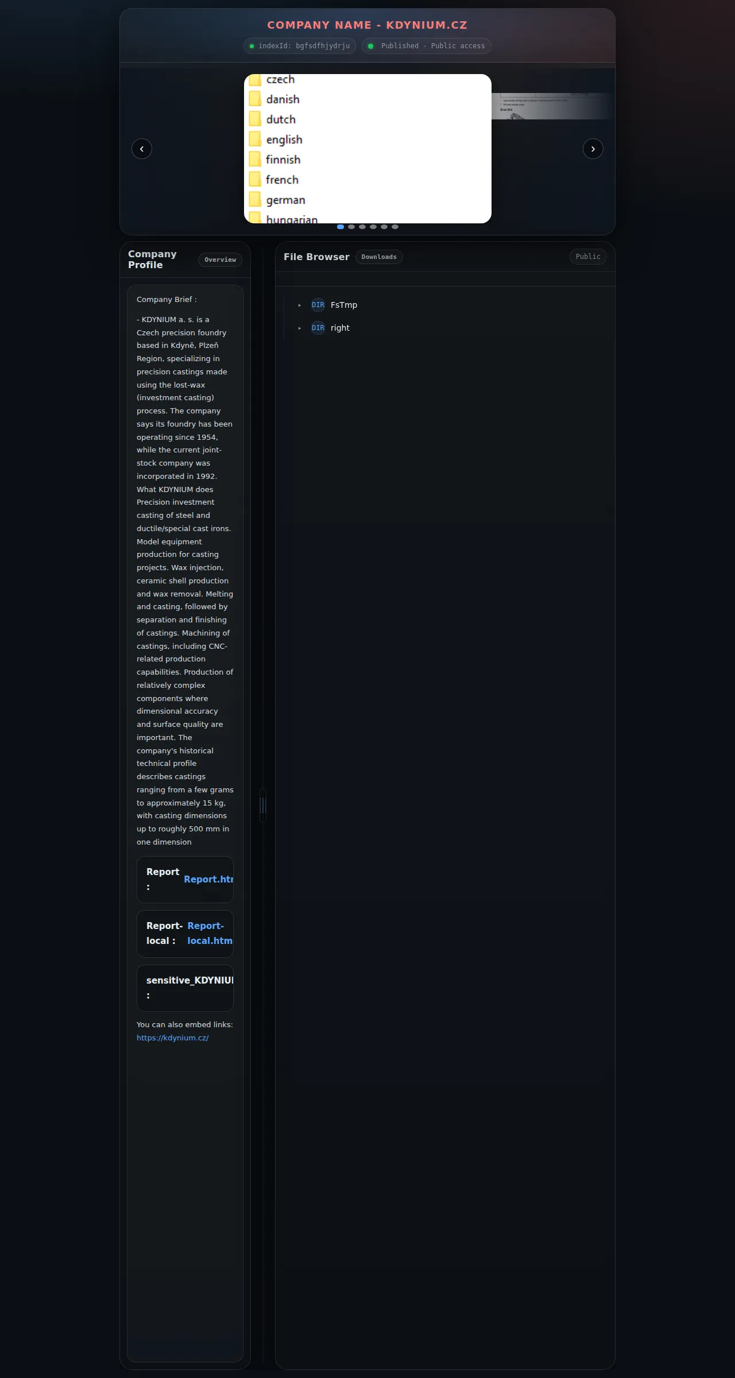
Task: Click the green indexId status dot
Action: pos(252,46)
